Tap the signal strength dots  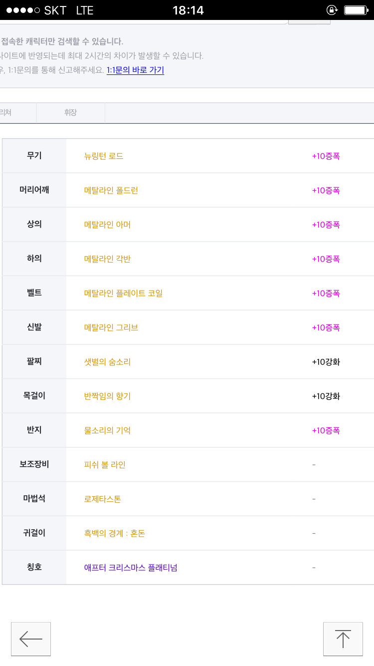[23, 10]
